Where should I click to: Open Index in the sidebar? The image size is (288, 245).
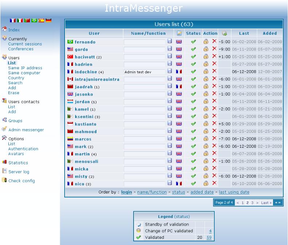(x=14, y=30)
